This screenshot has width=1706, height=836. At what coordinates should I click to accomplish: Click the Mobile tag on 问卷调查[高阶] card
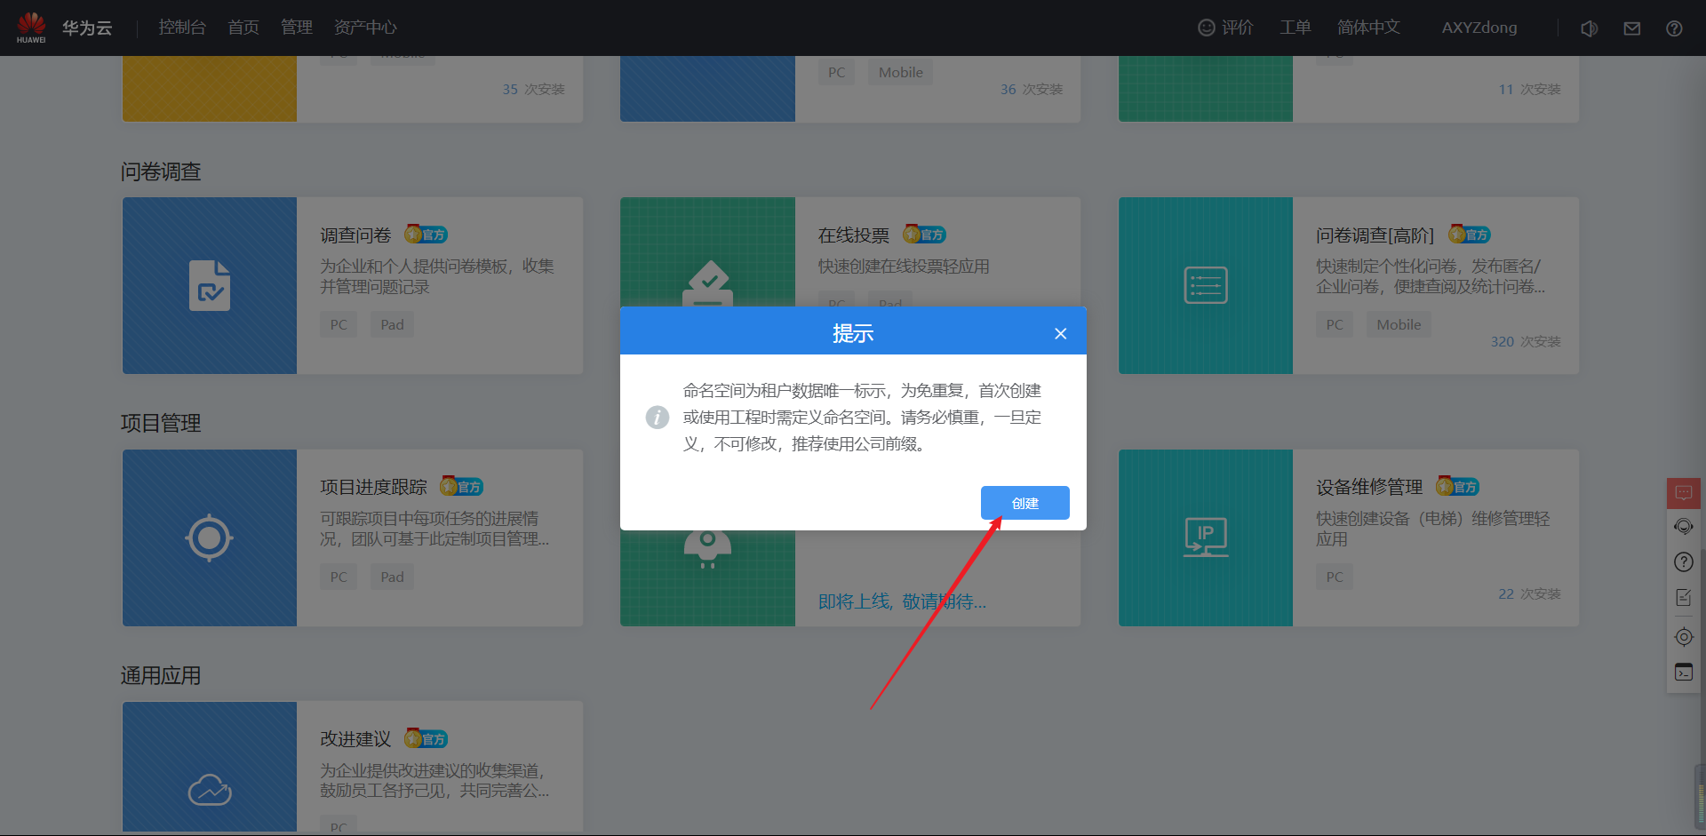point(1399,325)
